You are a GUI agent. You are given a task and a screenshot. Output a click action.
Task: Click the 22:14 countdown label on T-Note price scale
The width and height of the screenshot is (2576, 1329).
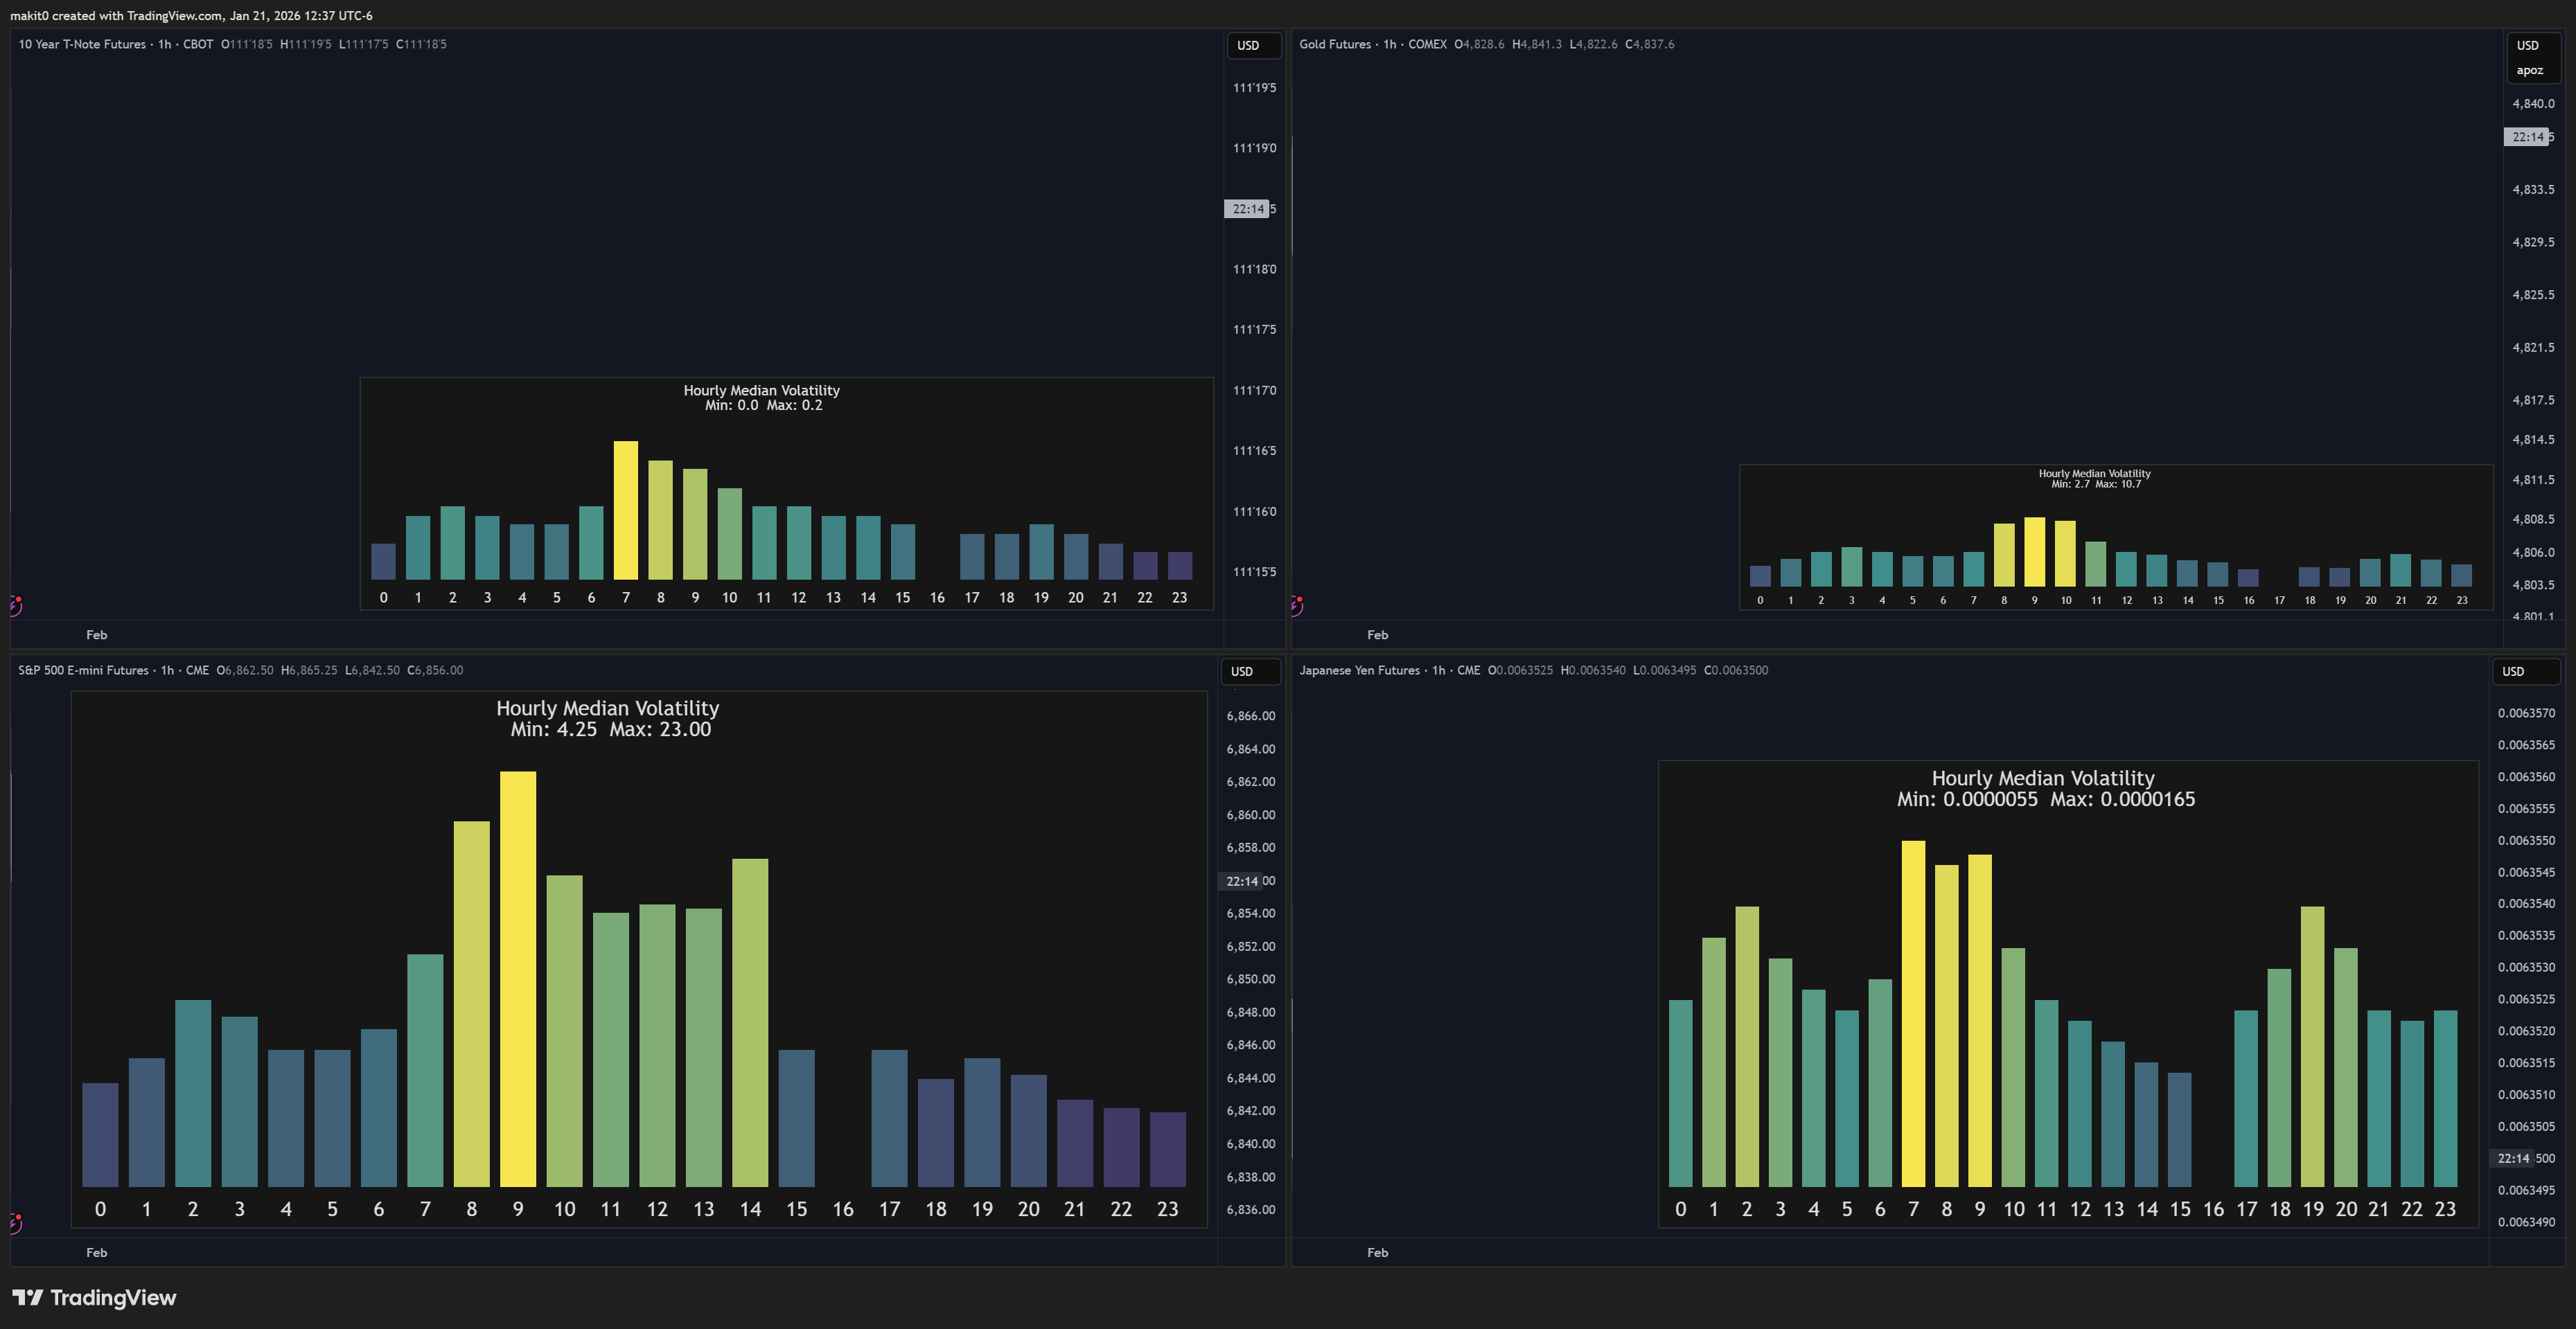(x=1248, y=209)
